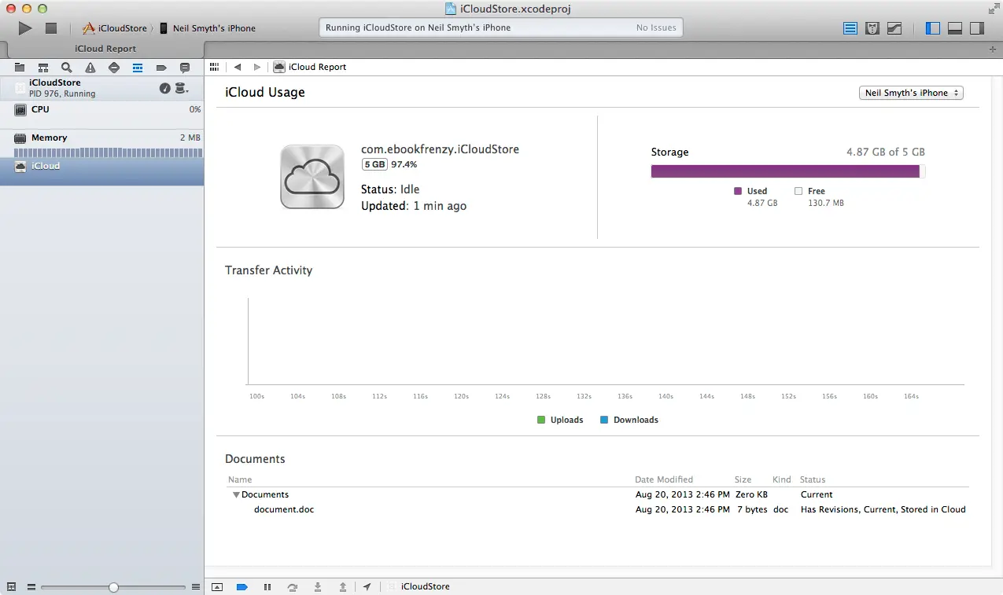
Task: Select the Memory gauge in sidebar
Action: (102, 138)
